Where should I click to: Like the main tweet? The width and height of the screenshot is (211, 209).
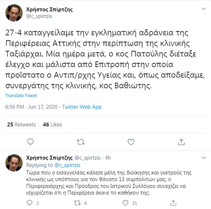[131, 142]
